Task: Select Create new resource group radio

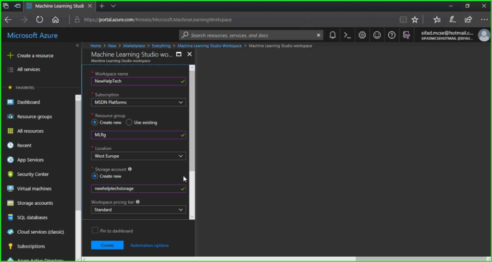Action: [95, 123]
